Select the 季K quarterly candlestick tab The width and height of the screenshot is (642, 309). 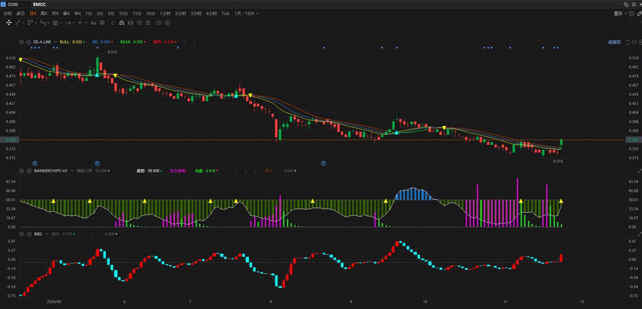pyautogui.click(x=67, y=14)
